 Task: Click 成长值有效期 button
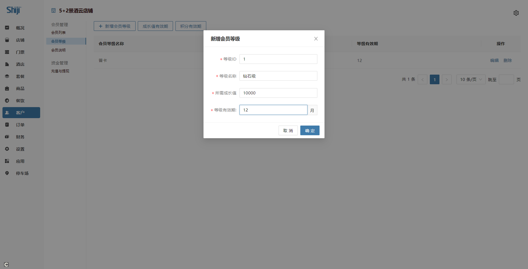[x=155, y=26]
